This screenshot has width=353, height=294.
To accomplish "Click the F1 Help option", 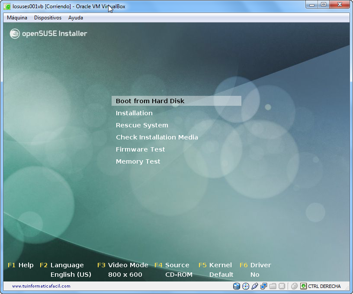I will [x=21, y=265].
